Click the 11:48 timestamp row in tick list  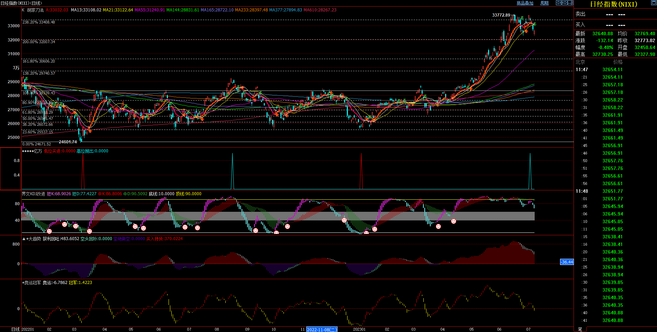pos(582,191)
